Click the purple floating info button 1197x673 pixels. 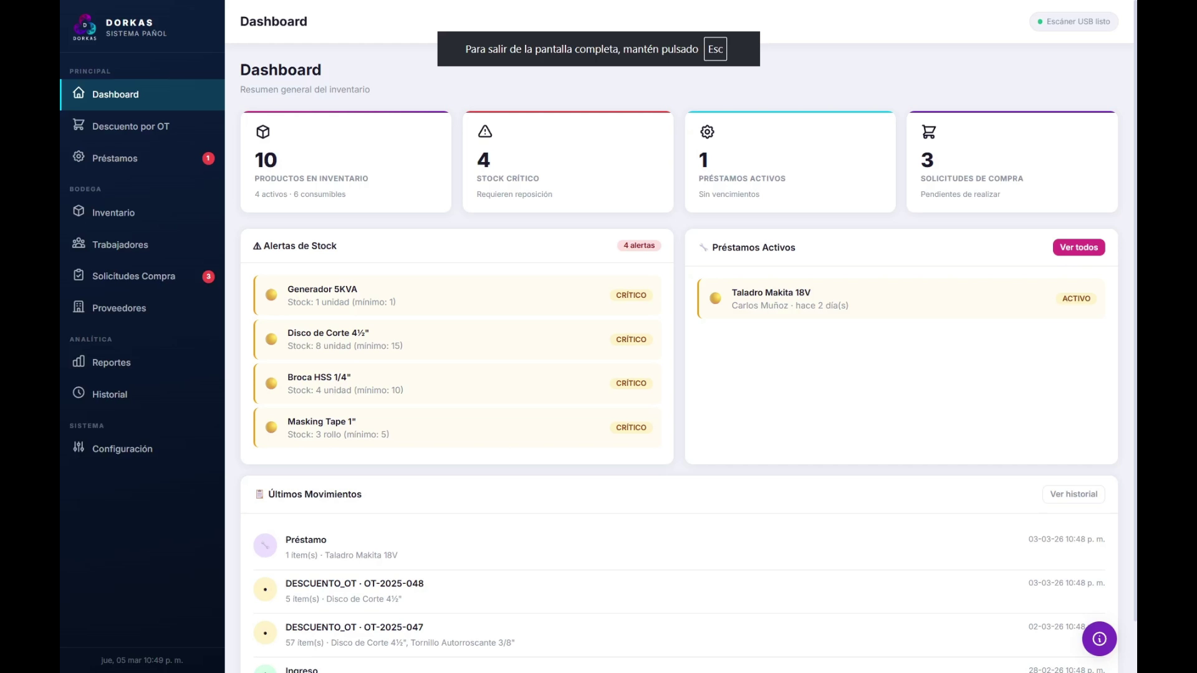(x=1098, y=639)
